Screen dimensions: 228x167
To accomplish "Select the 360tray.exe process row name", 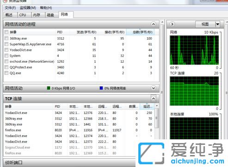I will click(18, 38).
